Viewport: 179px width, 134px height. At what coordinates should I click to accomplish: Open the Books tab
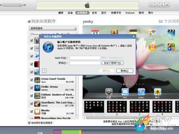click(x=141, y=13)
